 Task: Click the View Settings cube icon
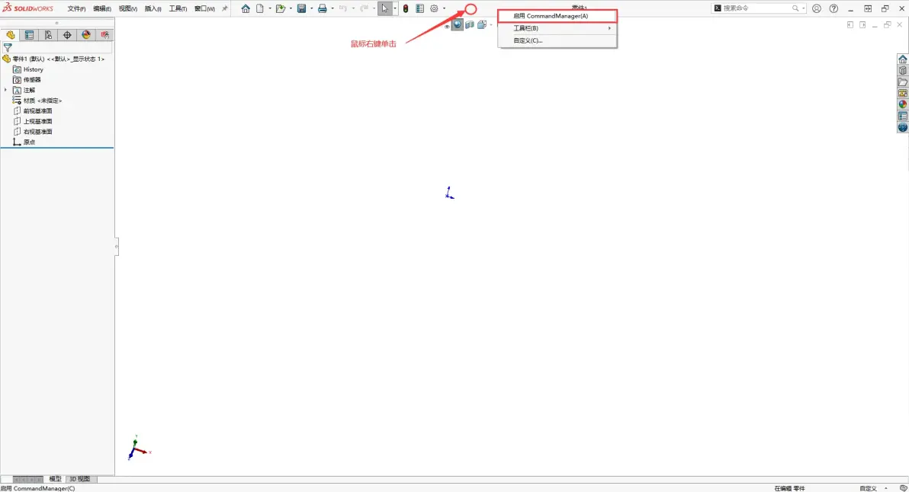pos(482,25)
